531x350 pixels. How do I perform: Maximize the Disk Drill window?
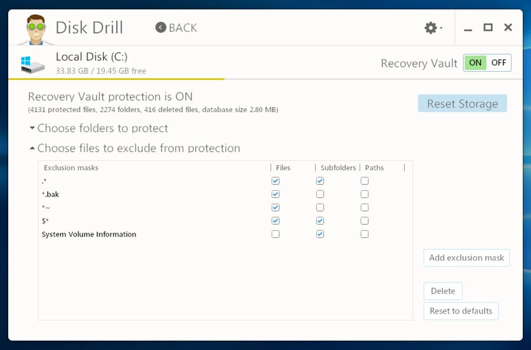click(x=487, y=28)
